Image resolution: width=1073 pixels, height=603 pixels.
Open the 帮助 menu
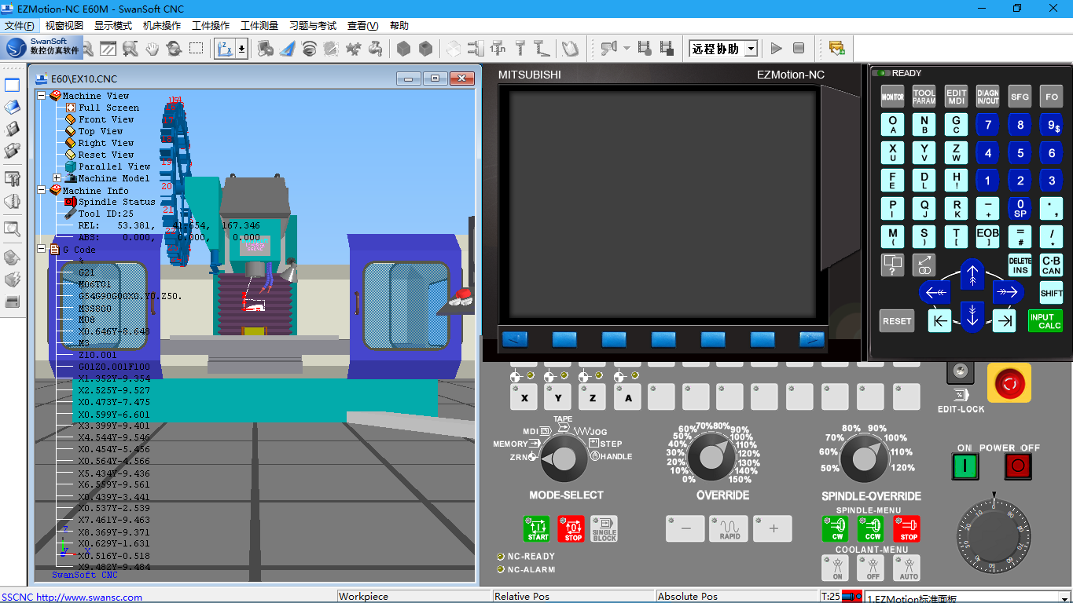399,26
